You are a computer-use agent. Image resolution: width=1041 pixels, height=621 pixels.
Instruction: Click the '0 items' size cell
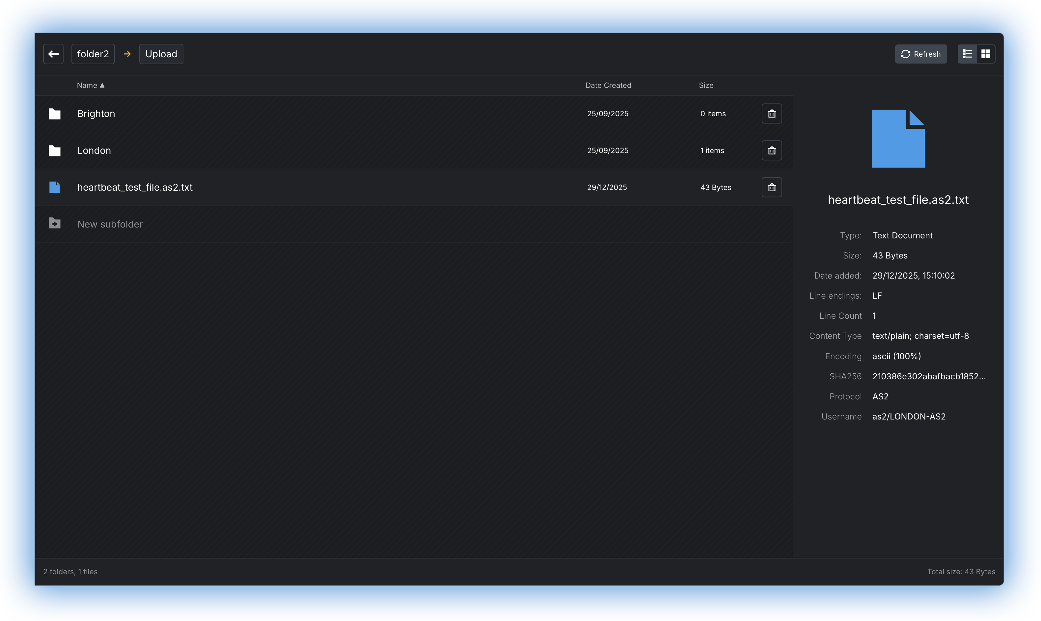pyautogui.click(x=713, y=114)
